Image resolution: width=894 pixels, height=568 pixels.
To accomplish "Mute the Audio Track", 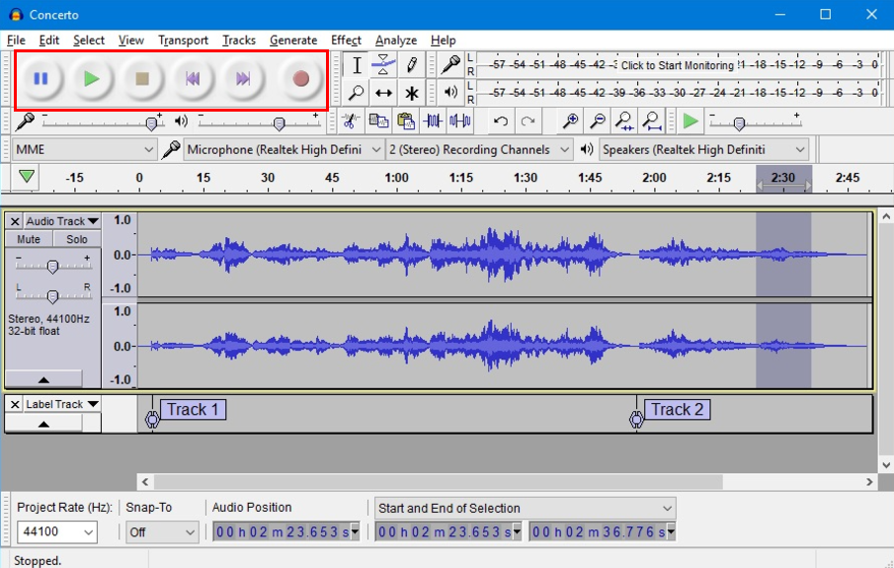I will tap(29, 239).
